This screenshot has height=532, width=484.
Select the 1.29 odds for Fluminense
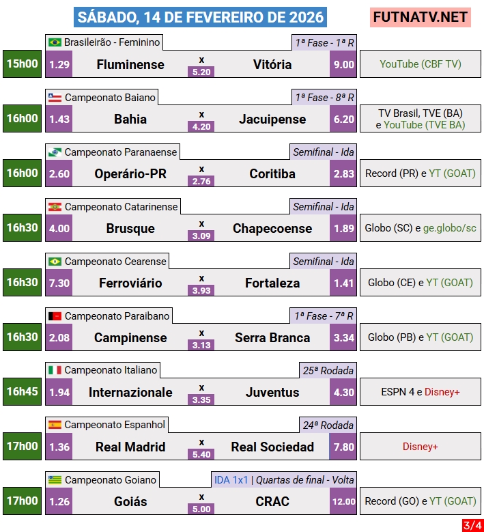click(59, 64)
